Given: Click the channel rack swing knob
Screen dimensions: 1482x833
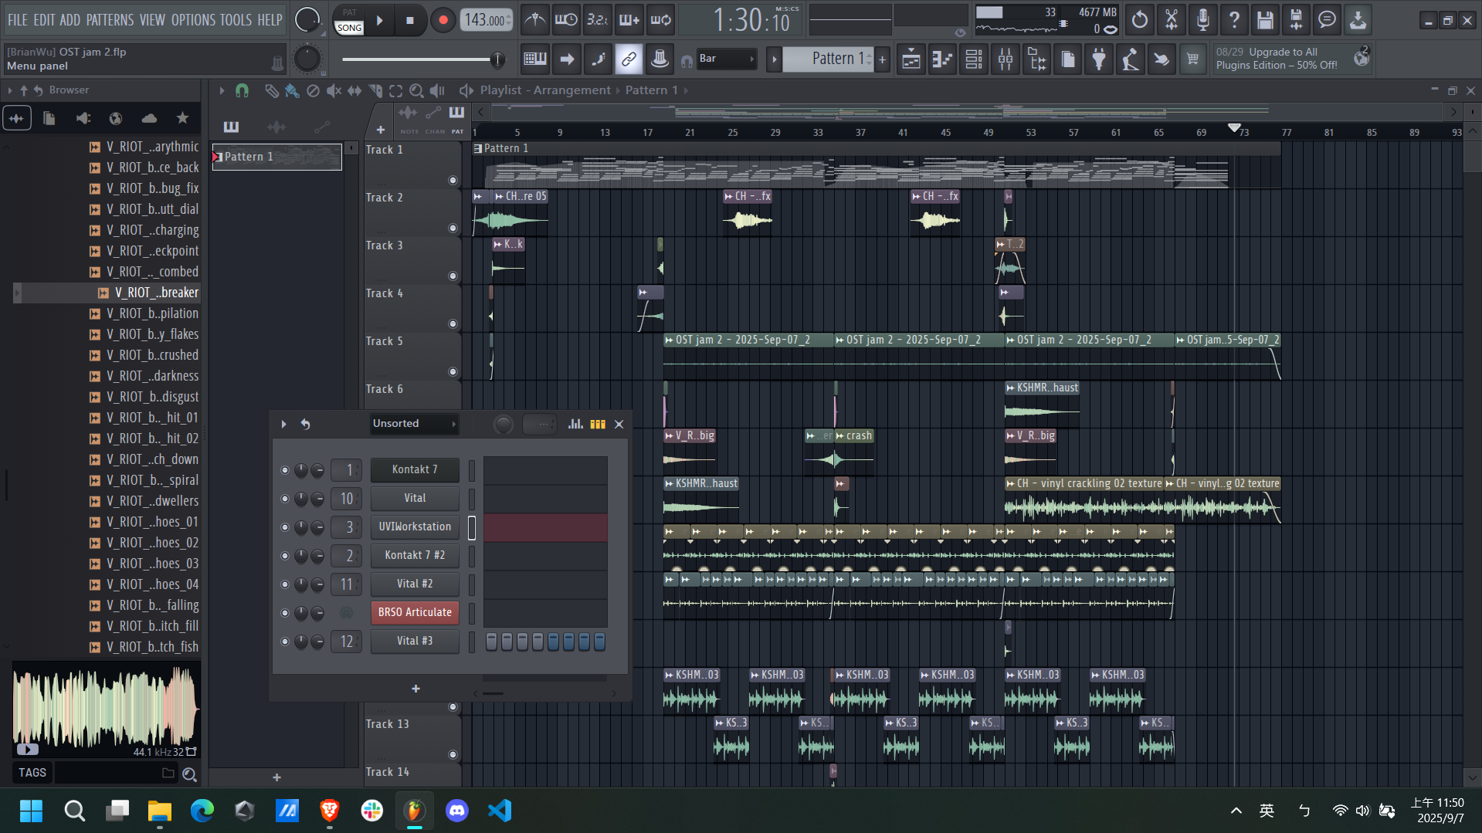Looking at the screenshot, I should click(x=503, y=425).
